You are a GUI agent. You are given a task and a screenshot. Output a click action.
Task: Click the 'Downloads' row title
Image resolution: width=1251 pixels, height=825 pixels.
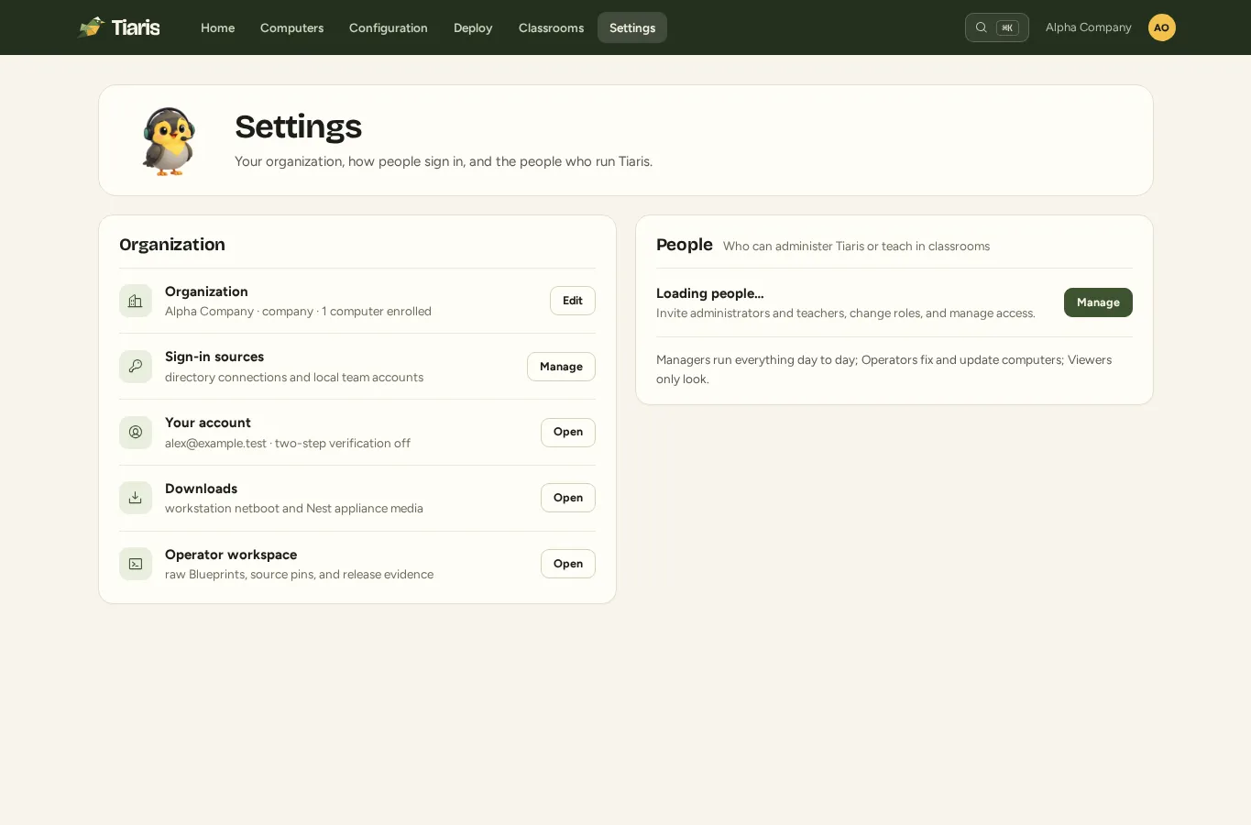(x=201, y=489)
